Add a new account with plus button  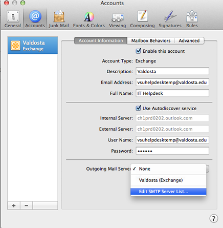coord(14,205)
